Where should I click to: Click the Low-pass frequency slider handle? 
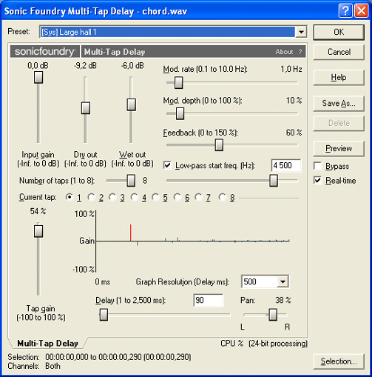274,181
